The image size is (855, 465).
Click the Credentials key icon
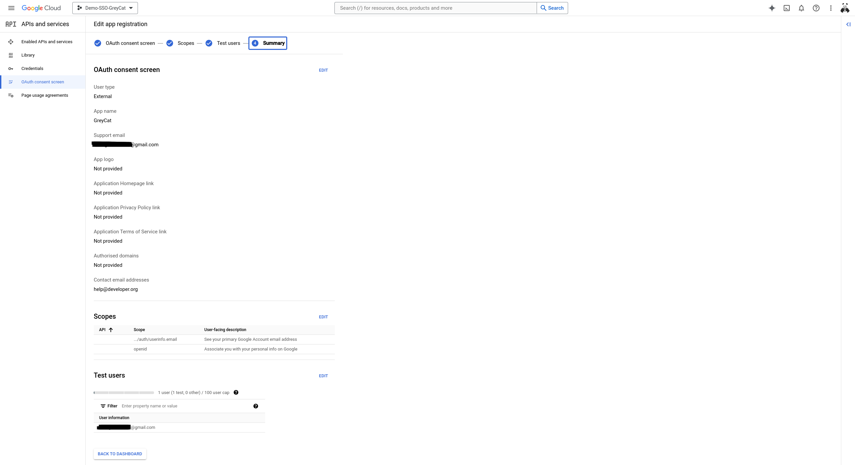11,69
